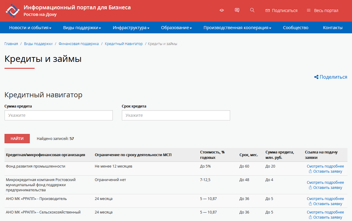Click the Кредиты и займы current breadcrumb
The image size is (352, 221).
pyautogui.click(x=162, y=44)
